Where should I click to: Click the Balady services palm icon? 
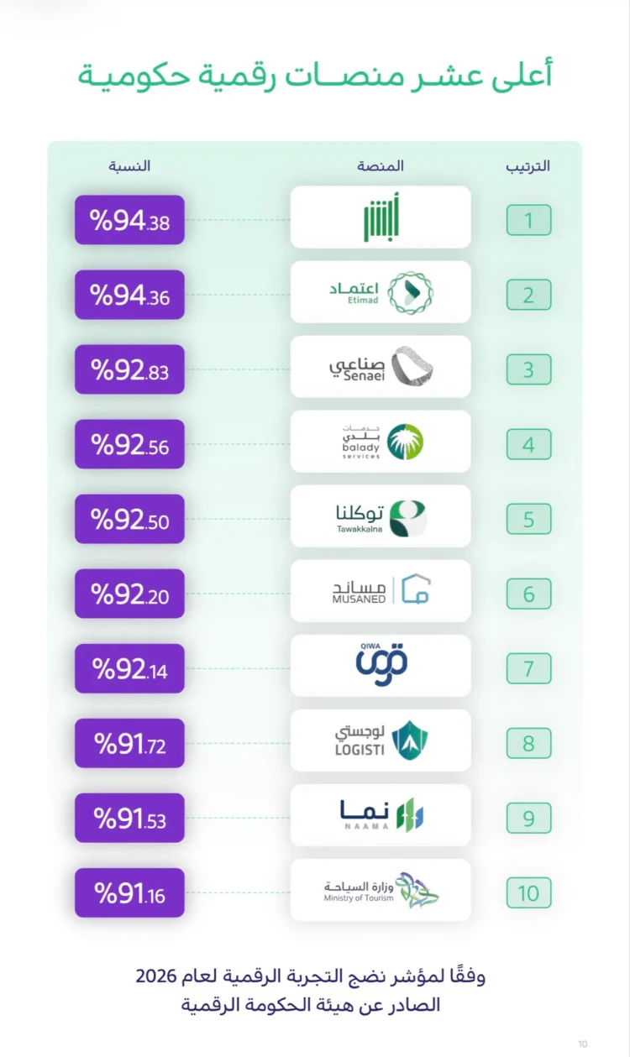click(x=405, y=442)
